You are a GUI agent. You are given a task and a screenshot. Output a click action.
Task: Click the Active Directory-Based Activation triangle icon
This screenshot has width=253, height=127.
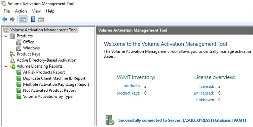tap(12, 60)
